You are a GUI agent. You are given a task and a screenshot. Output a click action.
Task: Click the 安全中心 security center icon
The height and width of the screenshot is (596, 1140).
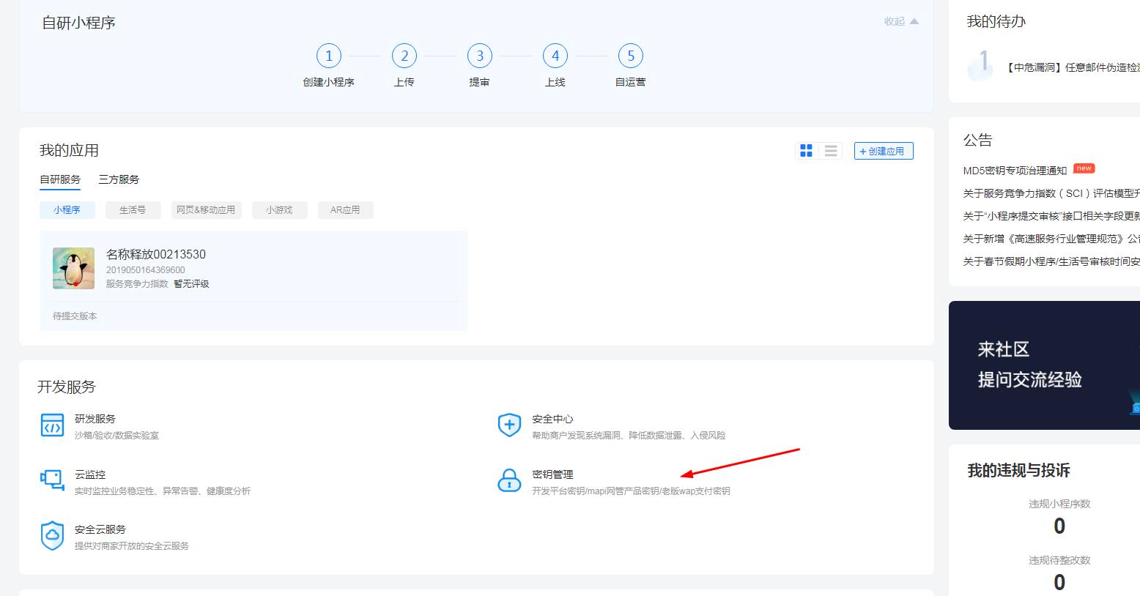point(509,425)
